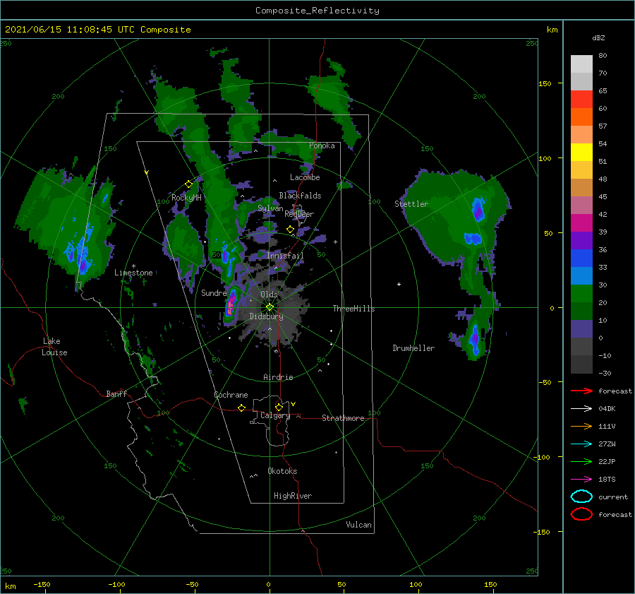Image resolution: width=635 pixels, height=594 pixels.
Task: Click the Sylvan label
Action: [x=270, y=208]
